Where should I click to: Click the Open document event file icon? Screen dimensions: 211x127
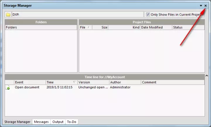8,87
